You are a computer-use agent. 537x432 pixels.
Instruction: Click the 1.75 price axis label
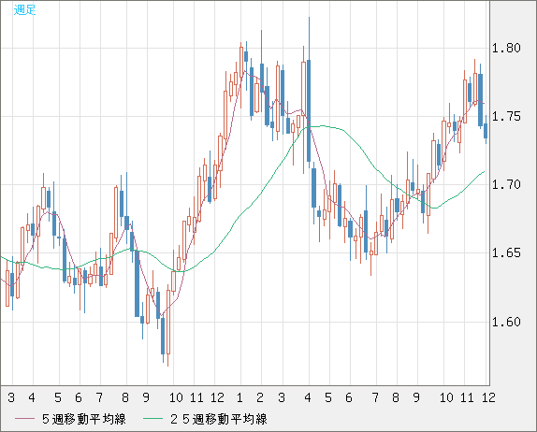click(x=506, y=116)
